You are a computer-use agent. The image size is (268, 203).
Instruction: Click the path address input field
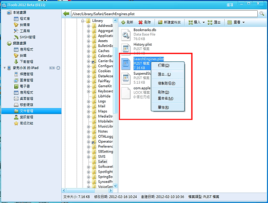coord(164,14)
